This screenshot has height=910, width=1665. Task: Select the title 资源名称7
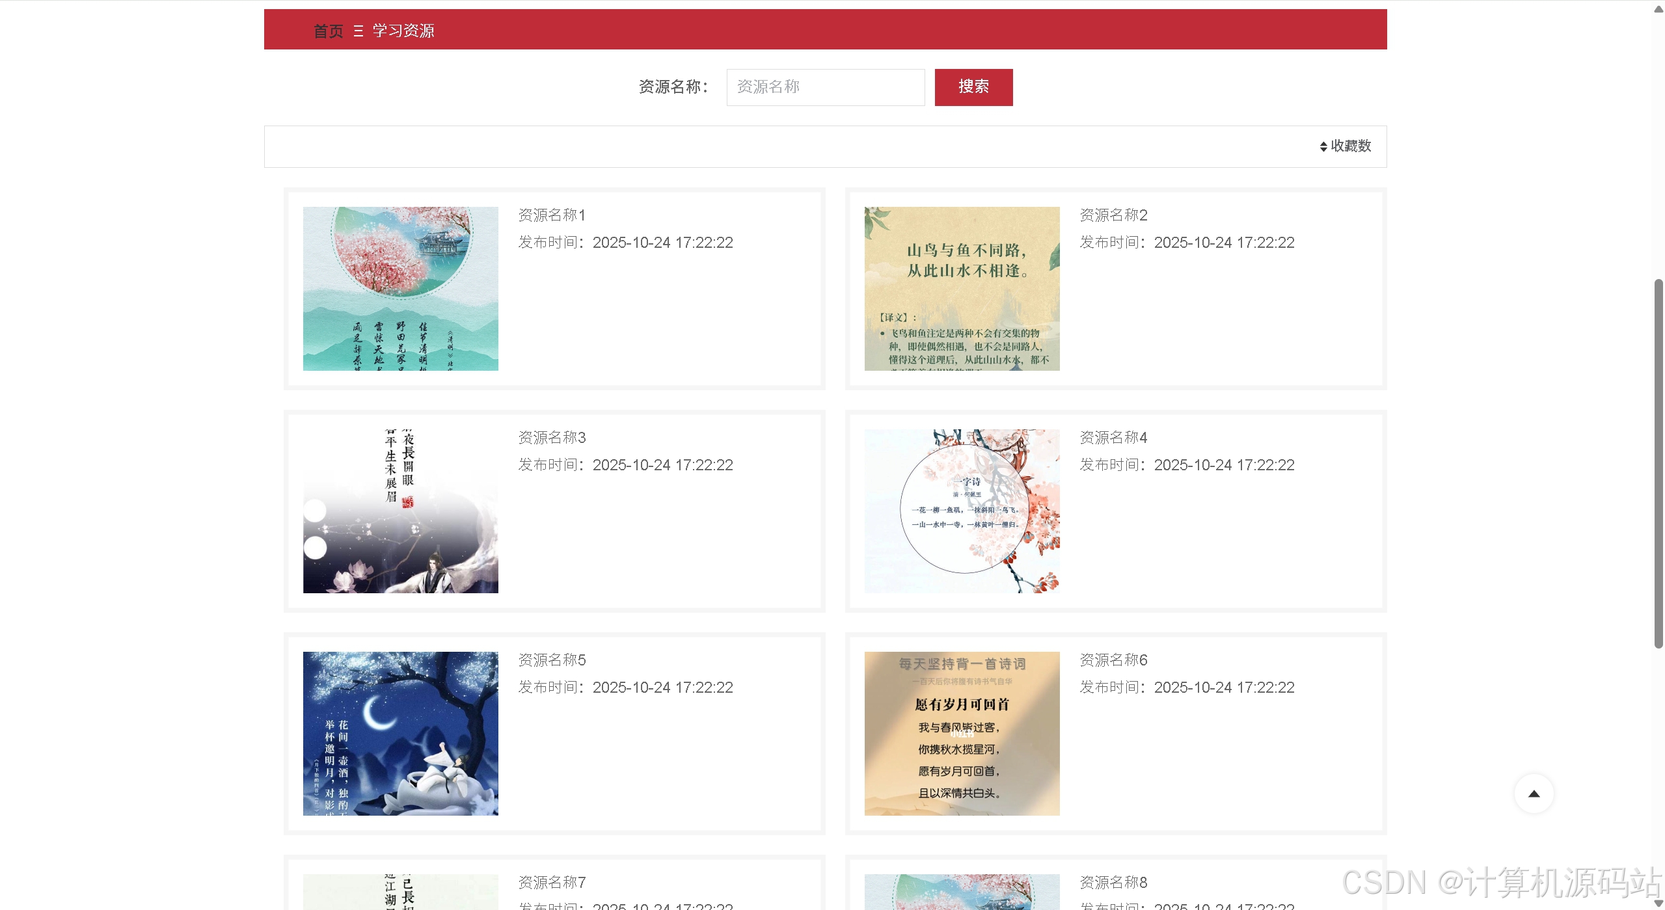click(x=552, y=883)
